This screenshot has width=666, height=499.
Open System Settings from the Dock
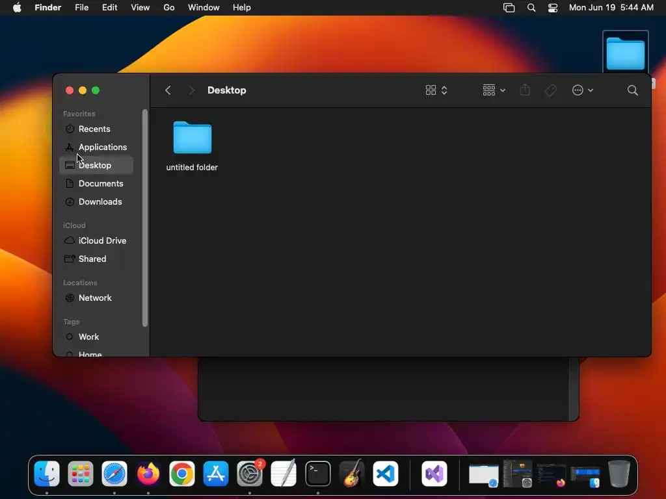pyautogui.click(x=250, y=474)
